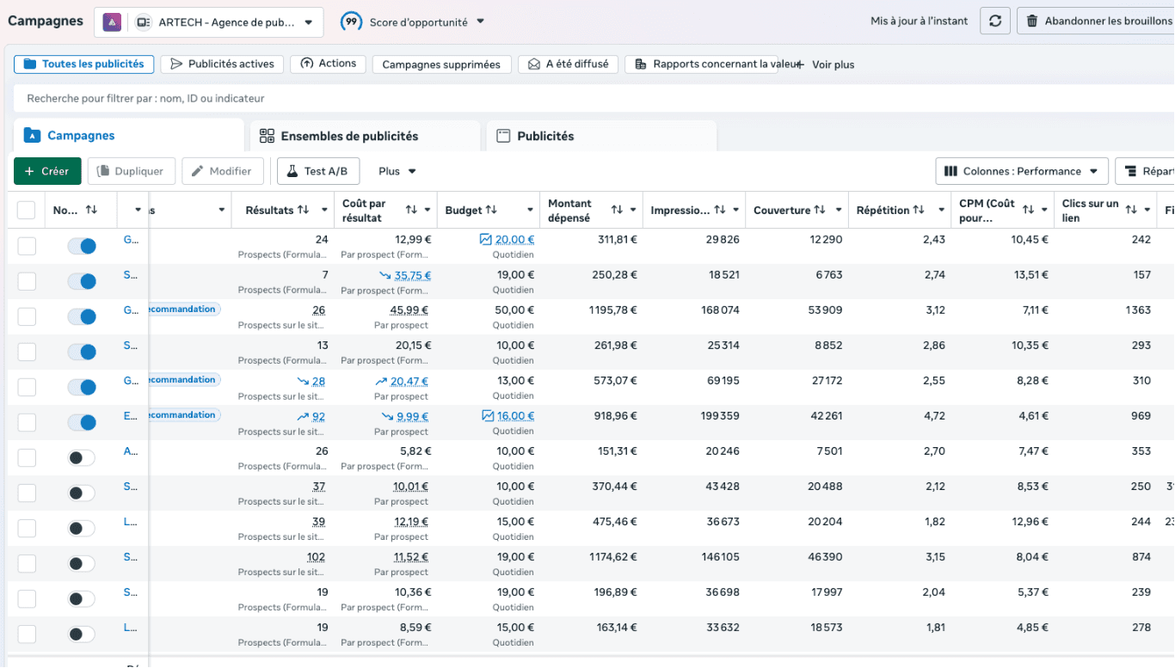This screenshot has height=668, width=1175.
Task: Click the ARTECH account logo icon
Action: pyautogui.click(x=112, y=22)
